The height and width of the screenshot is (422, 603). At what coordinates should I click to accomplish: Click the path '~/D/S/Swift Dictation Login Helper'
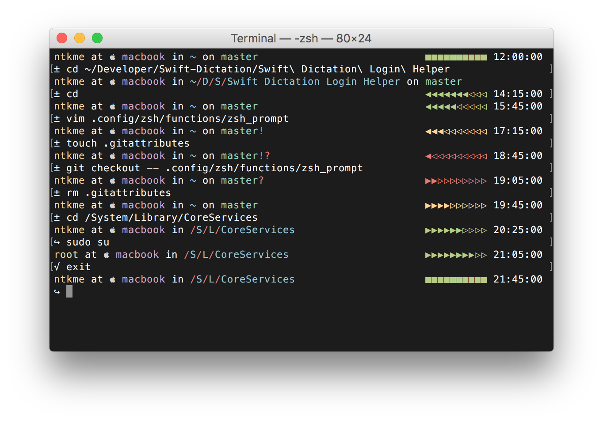pyautogui.click(x=295, y=82)
